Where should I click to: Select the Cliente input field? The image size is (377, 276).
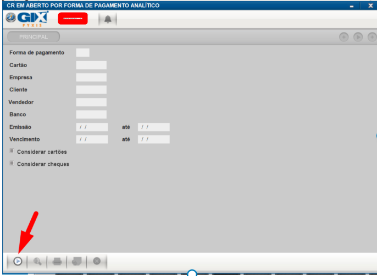[x=91, y=89]
